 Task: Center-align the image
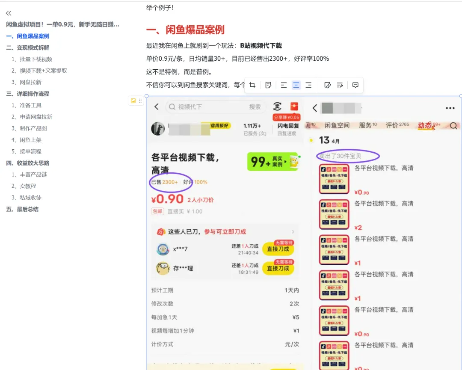(296, 85)
